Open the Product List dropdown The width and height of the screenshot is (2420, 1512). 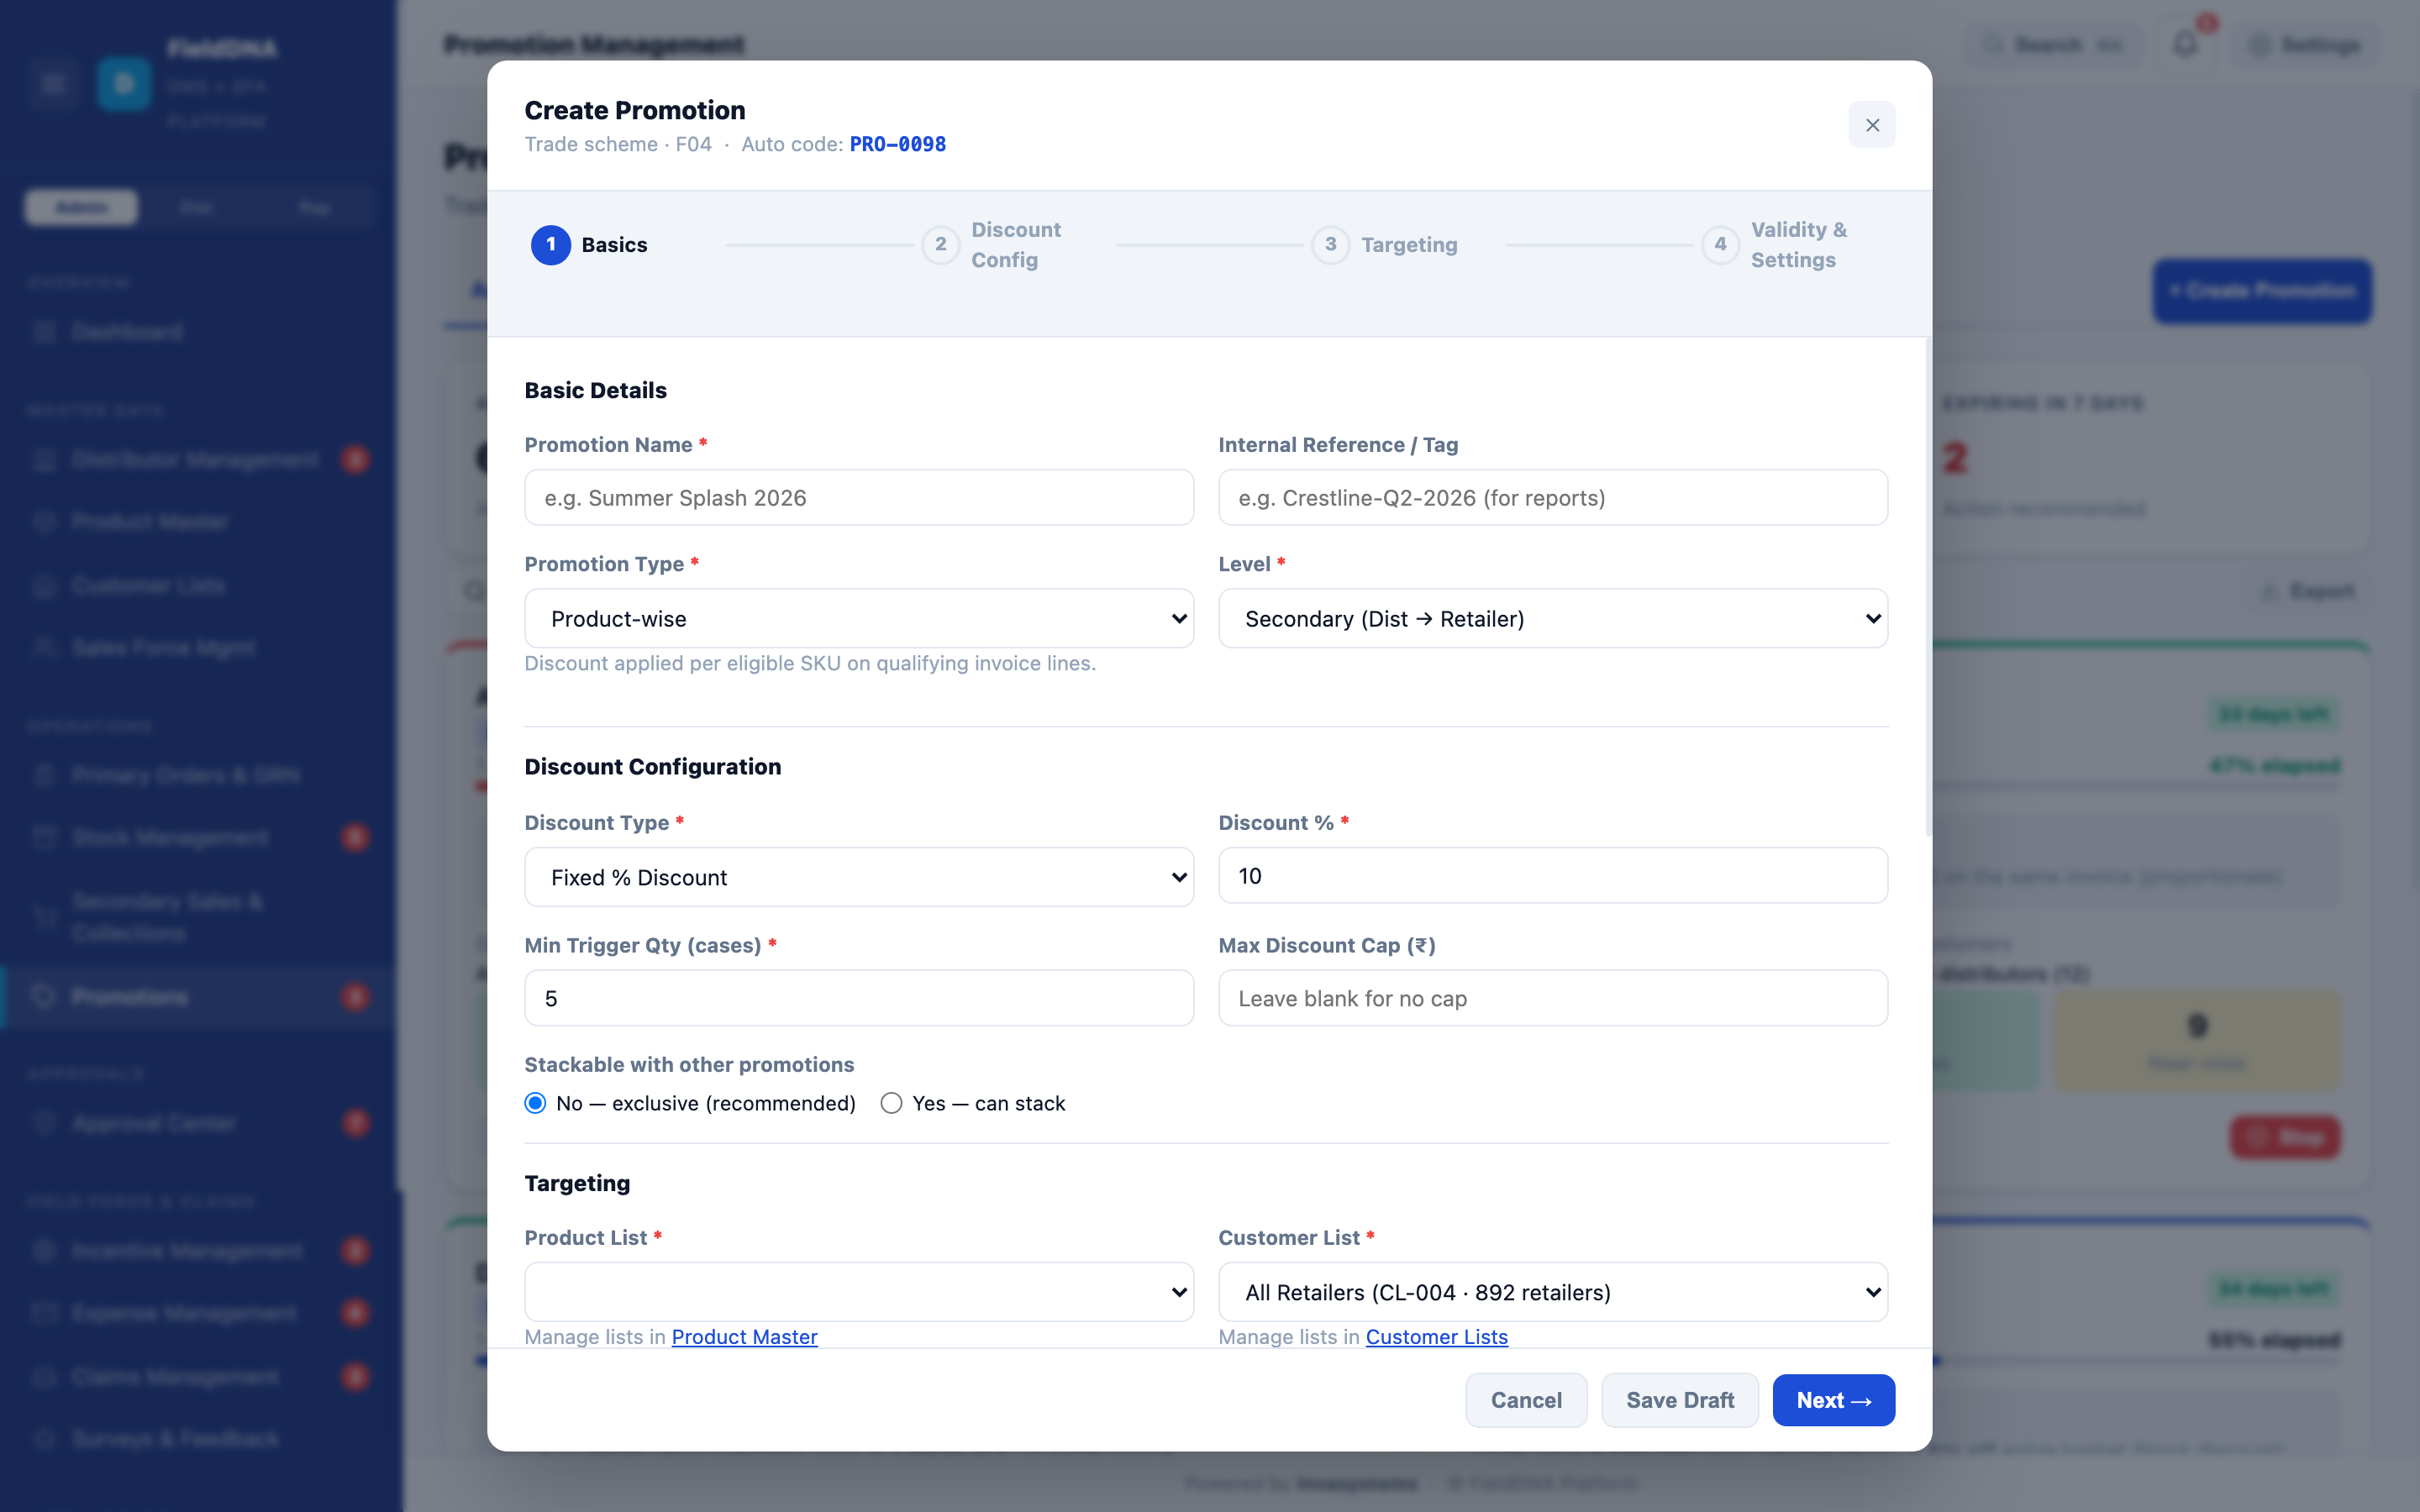point(859,1292)
